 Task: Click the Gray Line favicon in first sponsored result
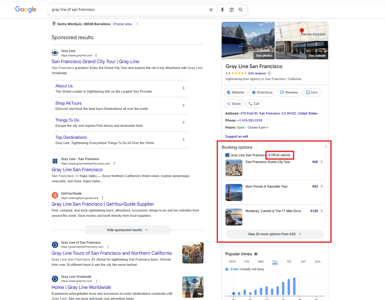tap(55, 53)
